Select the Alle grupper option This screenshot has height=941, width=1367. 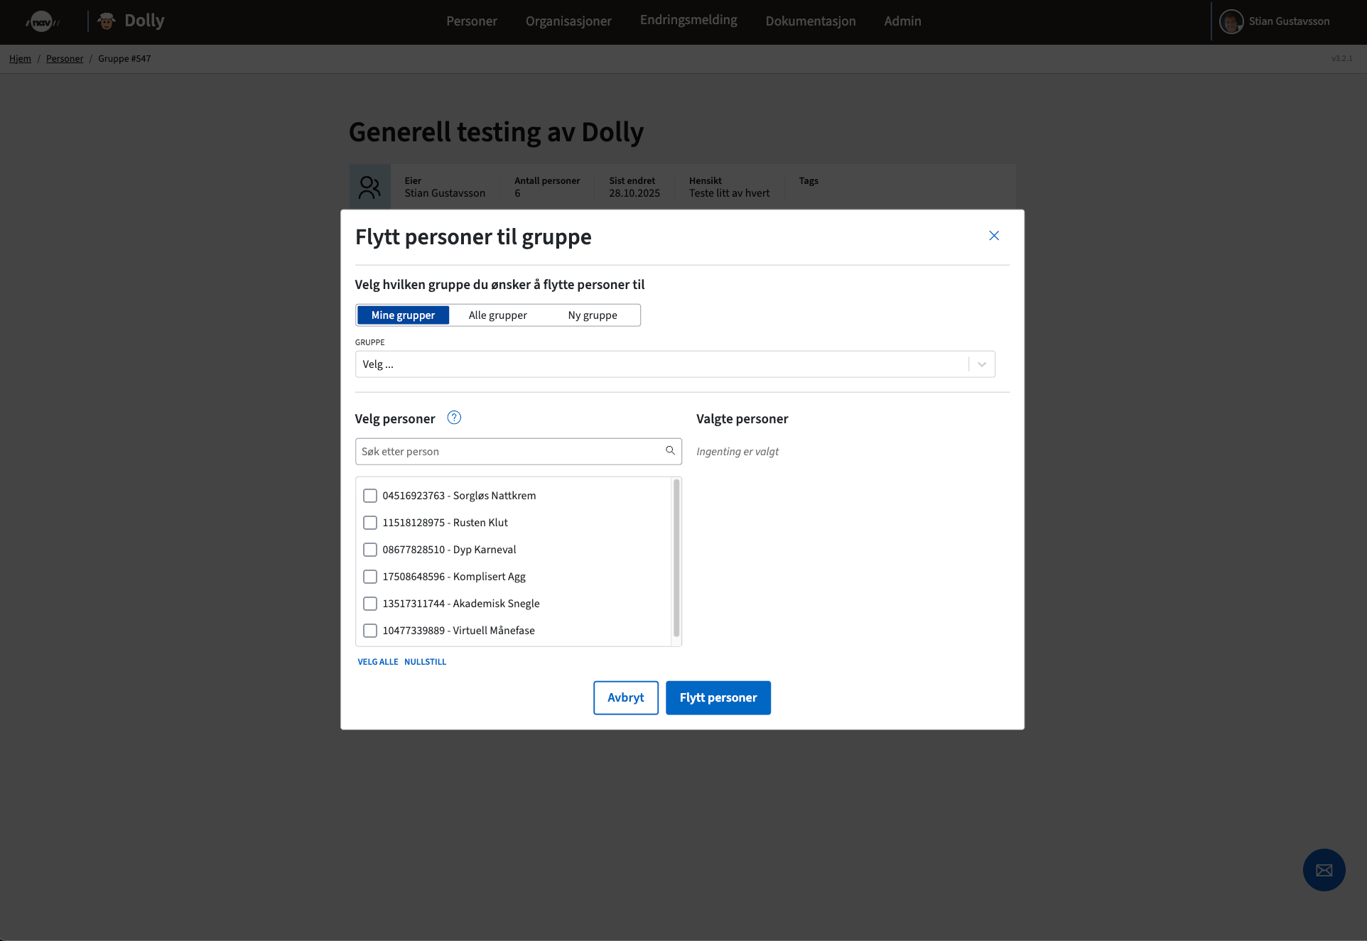click(497, 315)
